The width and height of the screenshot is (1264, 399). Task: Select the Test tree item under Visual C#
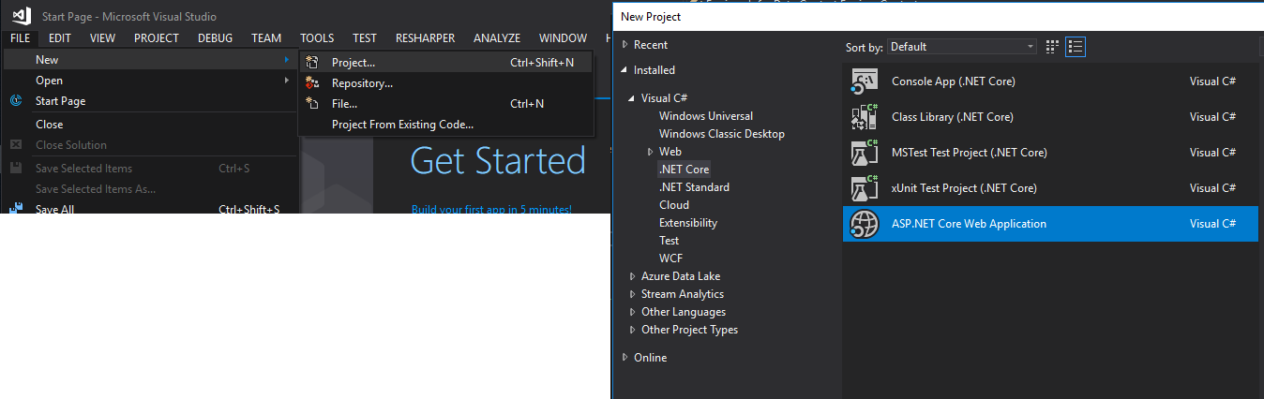[670, 241]
